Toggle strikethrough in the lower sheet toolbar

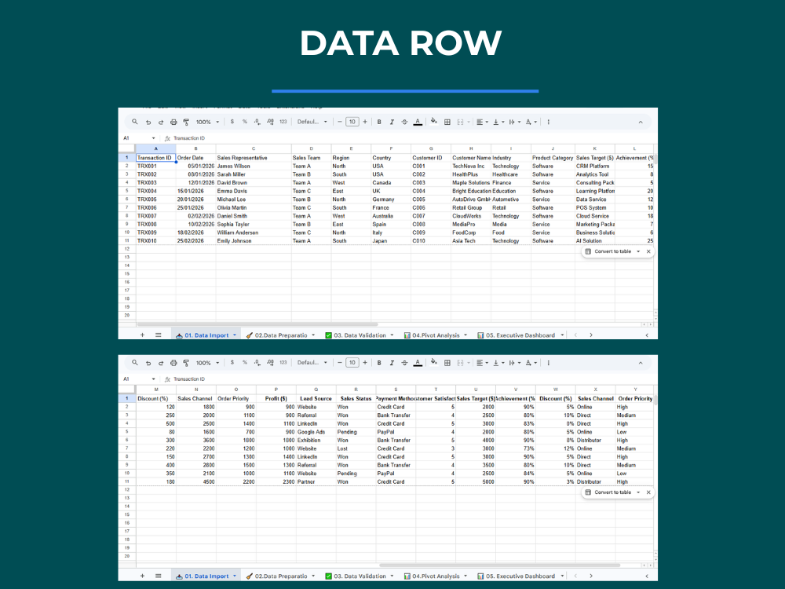click(x=404, y=363)
